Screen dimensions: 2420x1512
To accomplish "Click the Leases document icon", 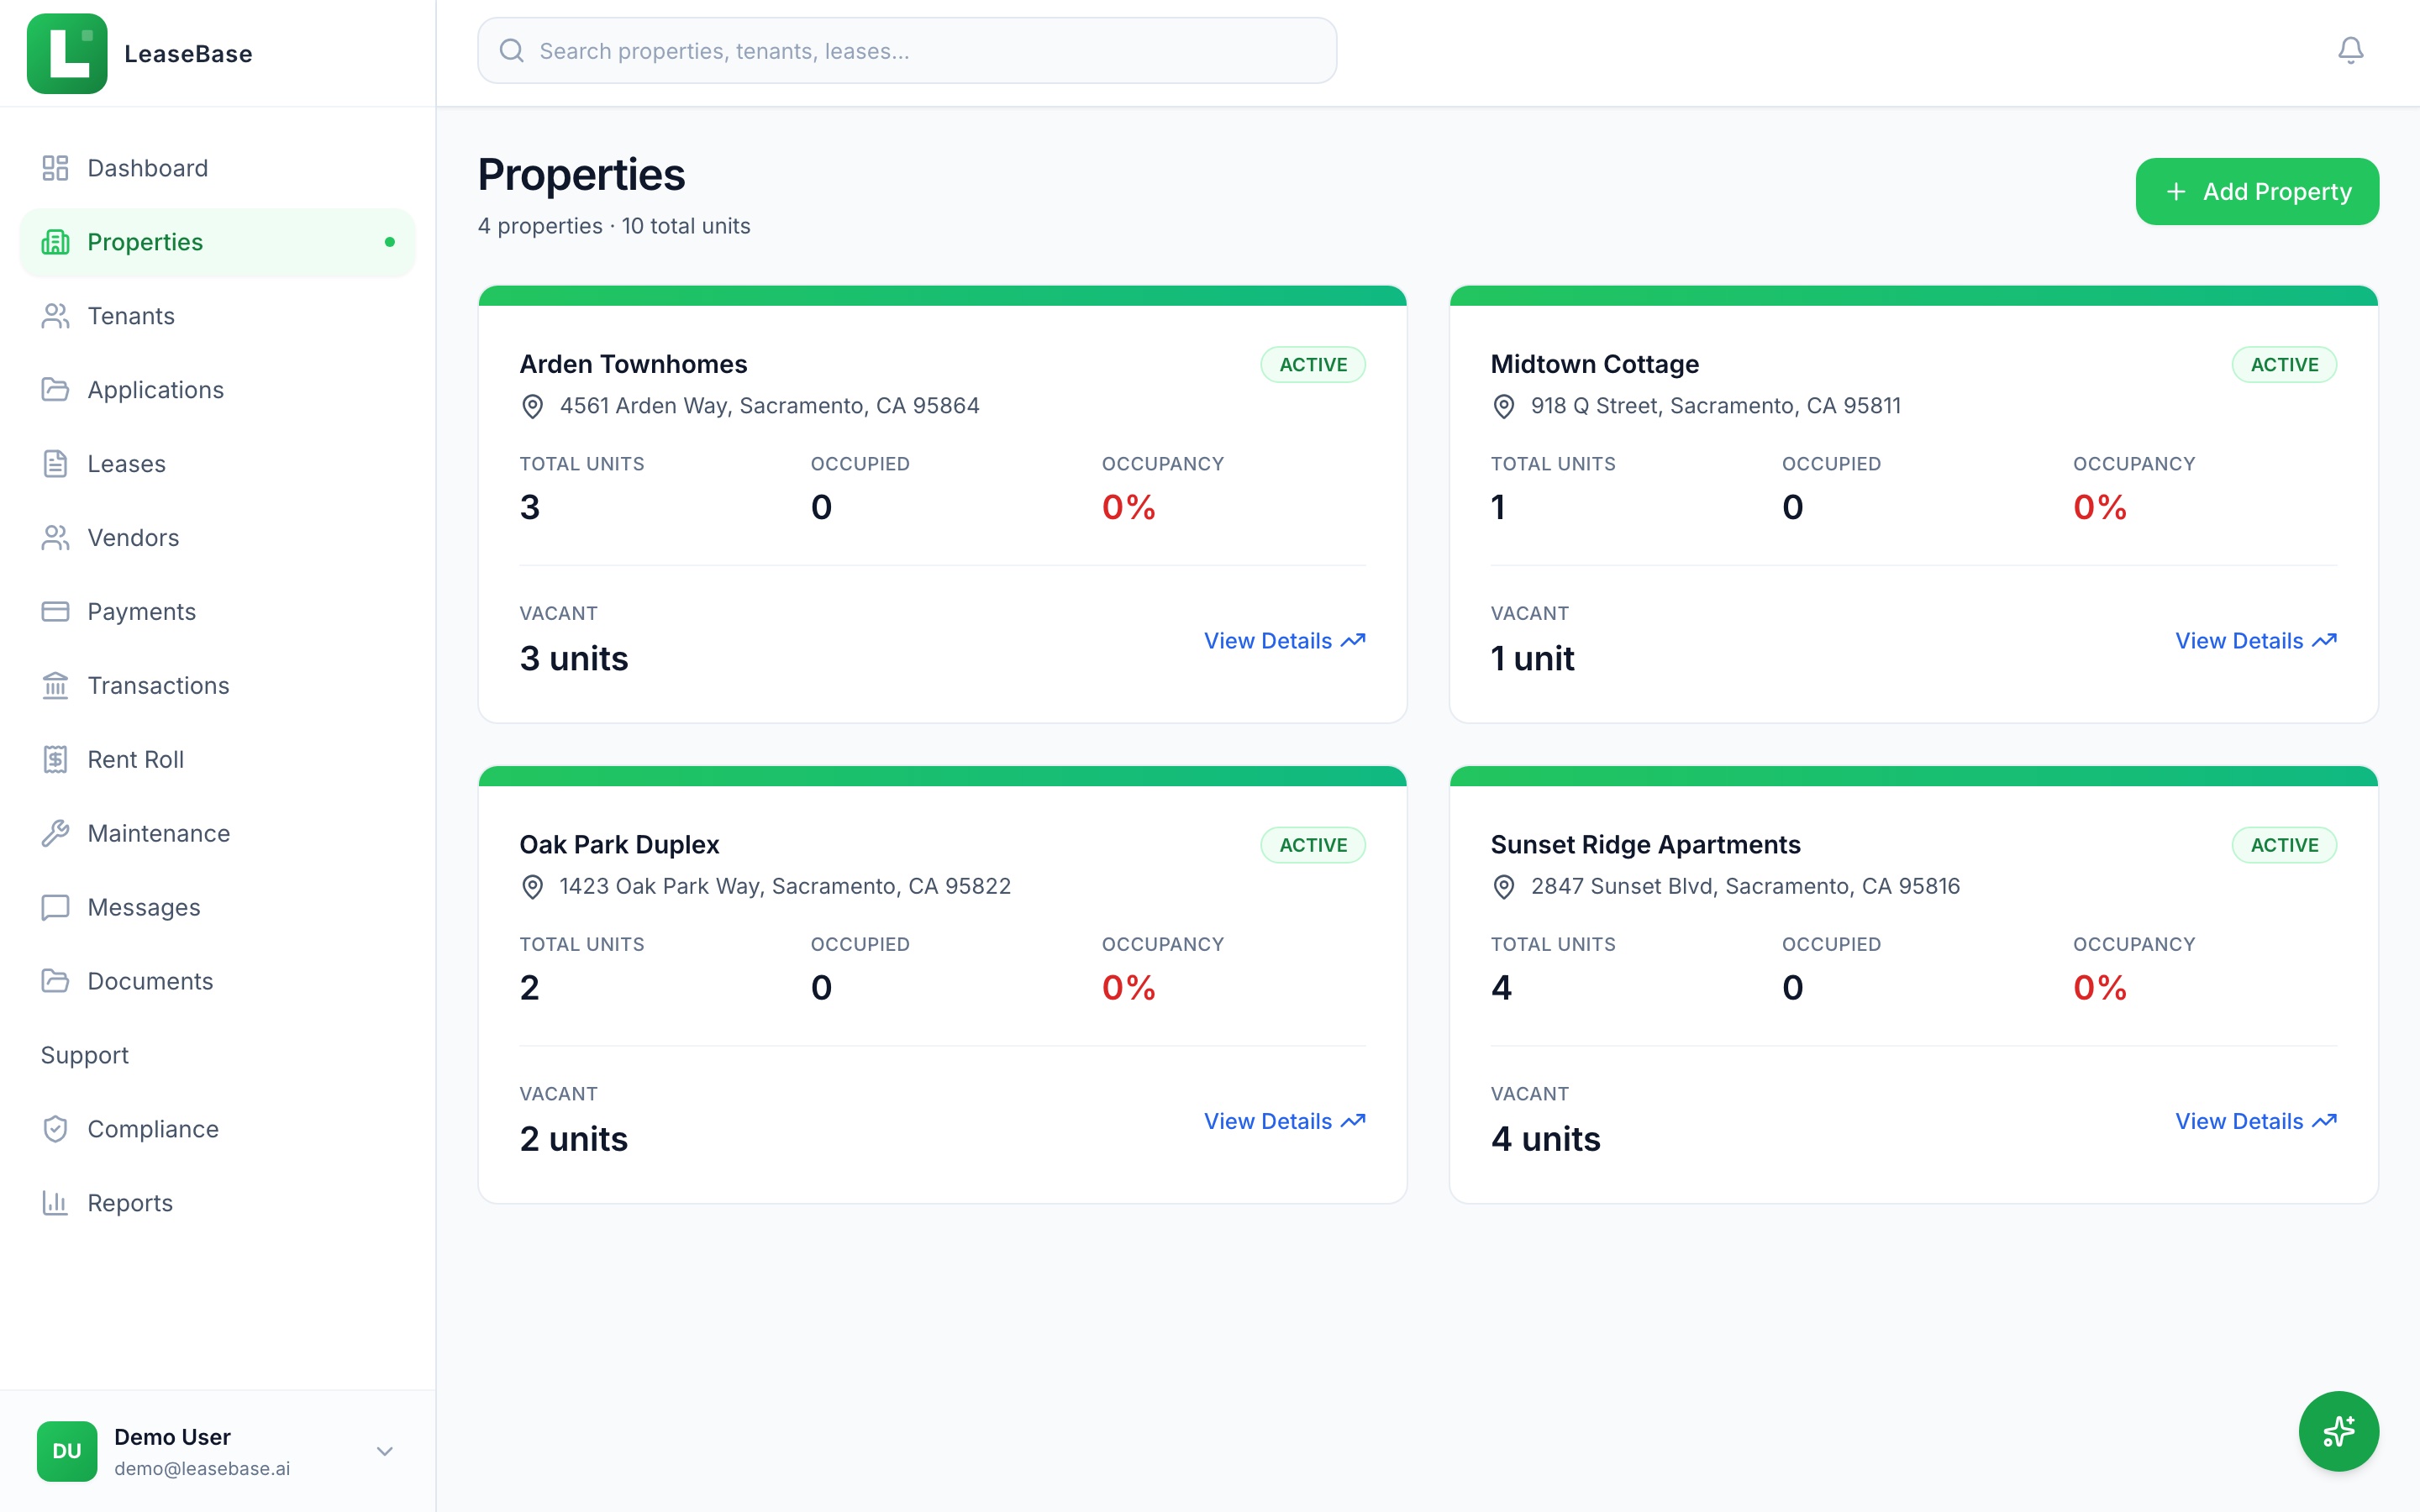I will tap(55, 464).
